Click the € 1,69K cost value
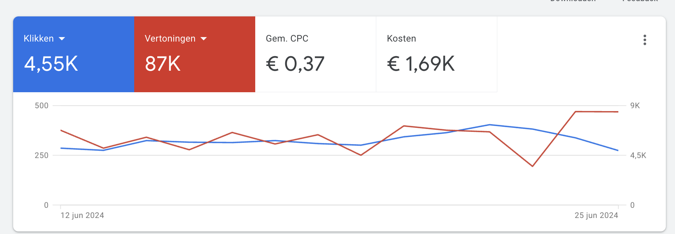Image resolution: width=675 pixels, height=234 pixels. point(421,64)
